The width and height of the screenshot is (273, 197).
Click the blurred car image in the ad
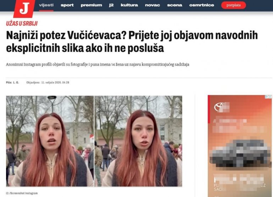pyautogui.click(x=240, y=153)
